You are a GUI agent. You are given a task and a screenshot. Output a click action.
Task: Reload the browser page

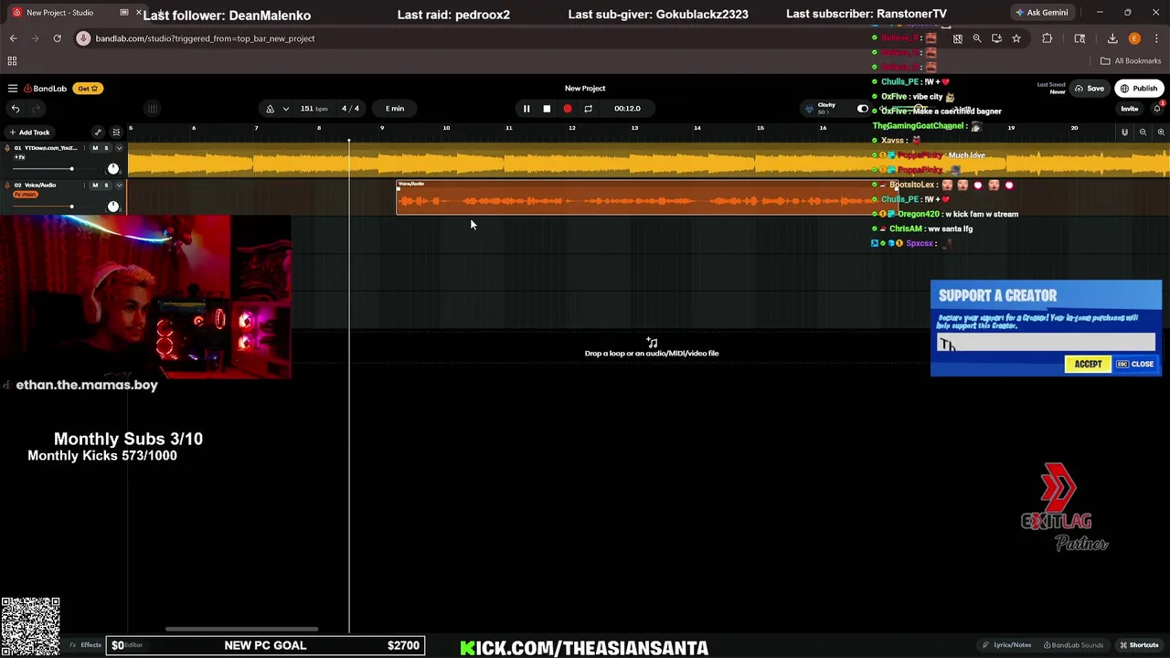point(57,38)
